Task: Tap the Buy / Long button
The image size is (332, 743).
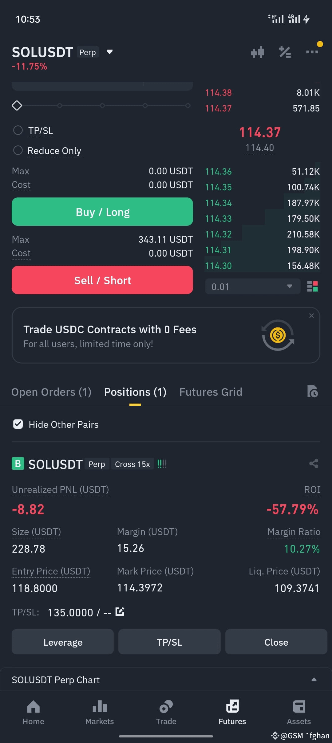Action: pyautogui.click(x=102, y=212)
